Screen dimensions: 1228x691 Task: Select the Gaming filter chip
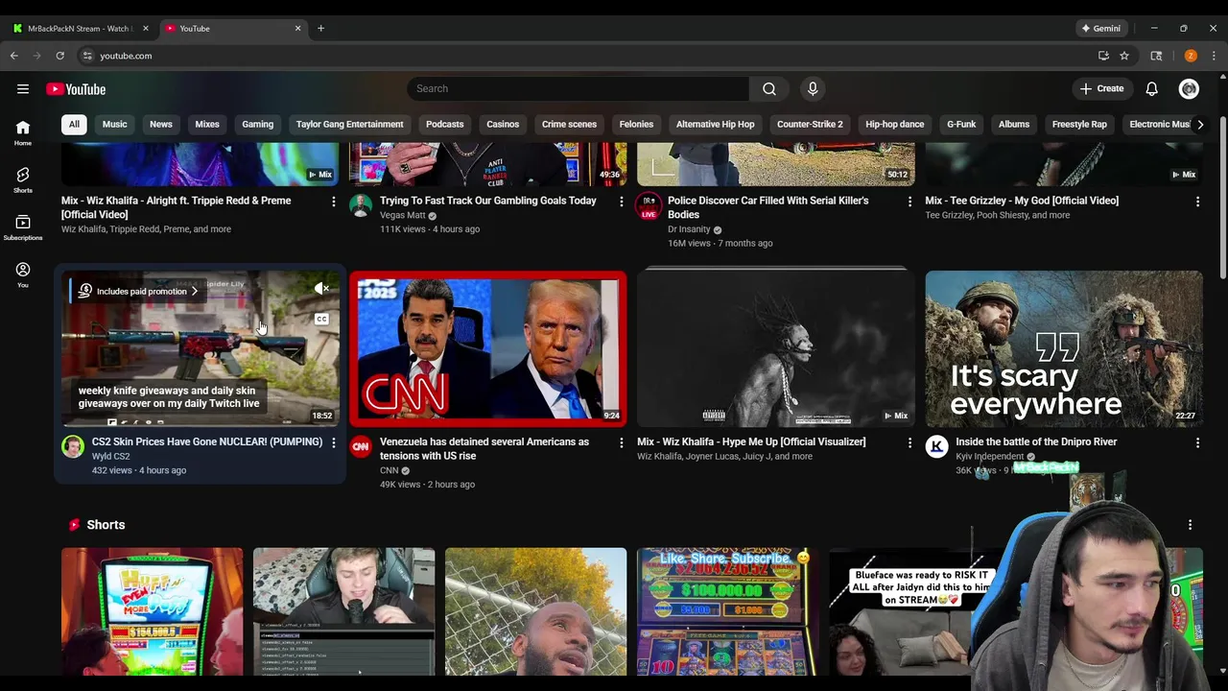coord(257,125)
